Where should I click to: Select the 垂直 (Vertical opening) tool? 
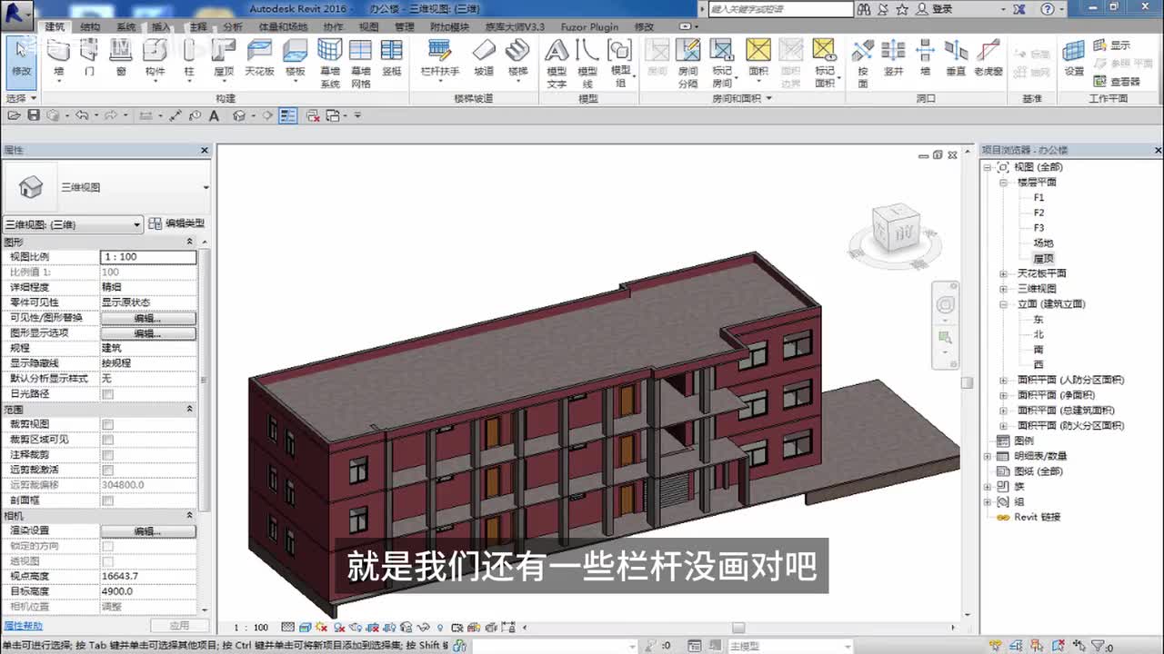pos(956,58)
